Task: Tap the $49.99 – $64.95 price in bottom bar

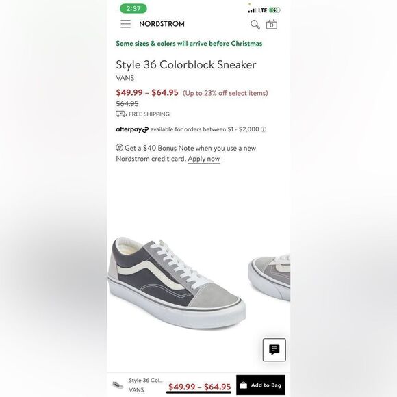Action: [199, 387]
